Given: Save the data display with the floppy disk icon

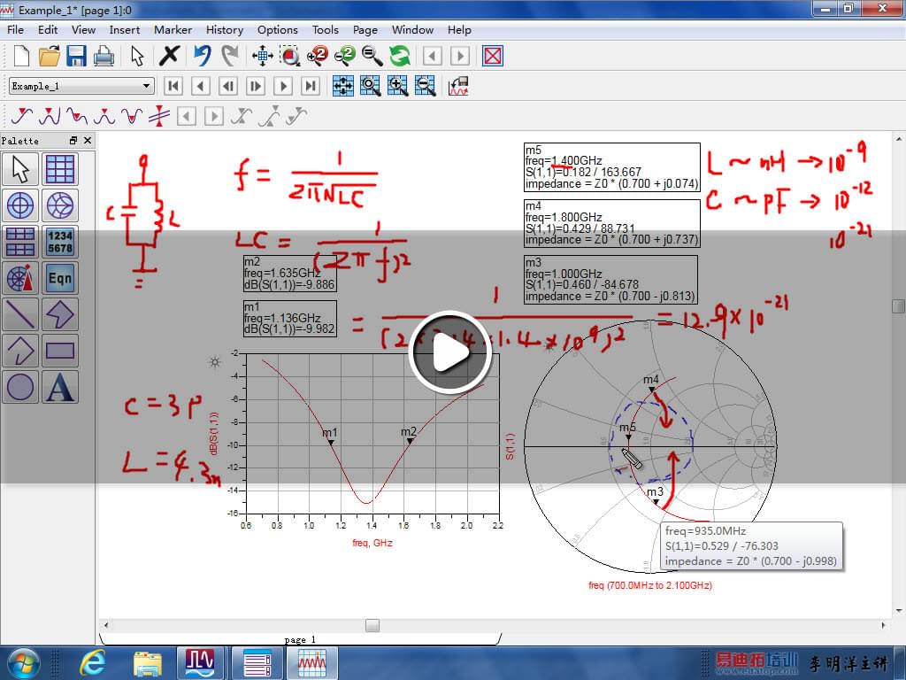Looking at the screenshot, I should [x=76, y=56].
